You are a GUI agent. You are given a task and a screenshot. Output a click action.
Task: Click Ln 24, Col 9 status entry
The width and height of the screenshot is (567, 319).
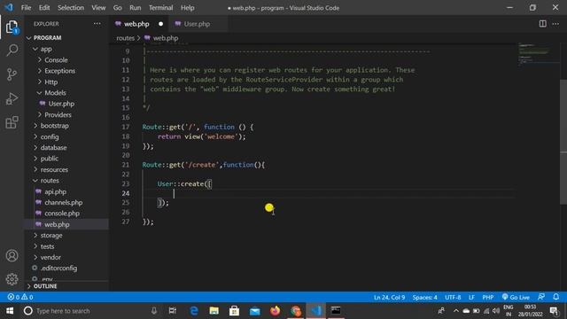pos(389,298)
